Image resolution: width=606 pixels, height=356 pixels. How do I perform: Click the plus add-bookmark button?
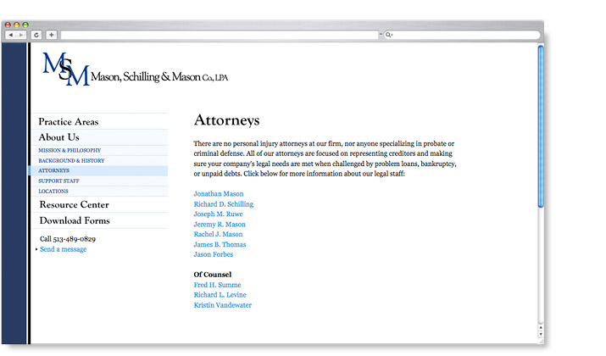(52, 35)
